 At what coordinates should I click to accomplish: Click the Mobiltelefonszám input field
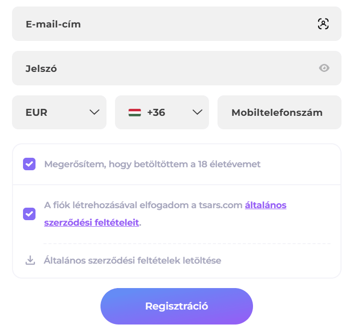(279, 112)
